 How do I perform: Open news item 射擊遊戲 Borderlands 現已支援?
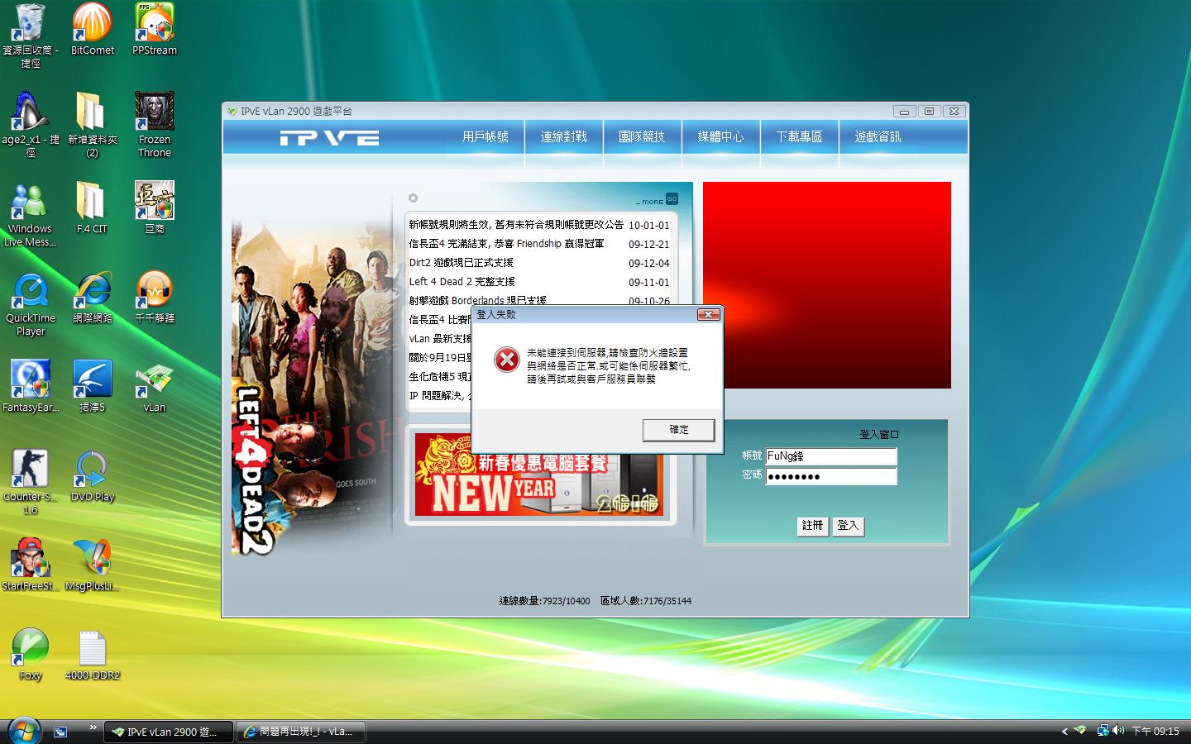click(477, 300)
